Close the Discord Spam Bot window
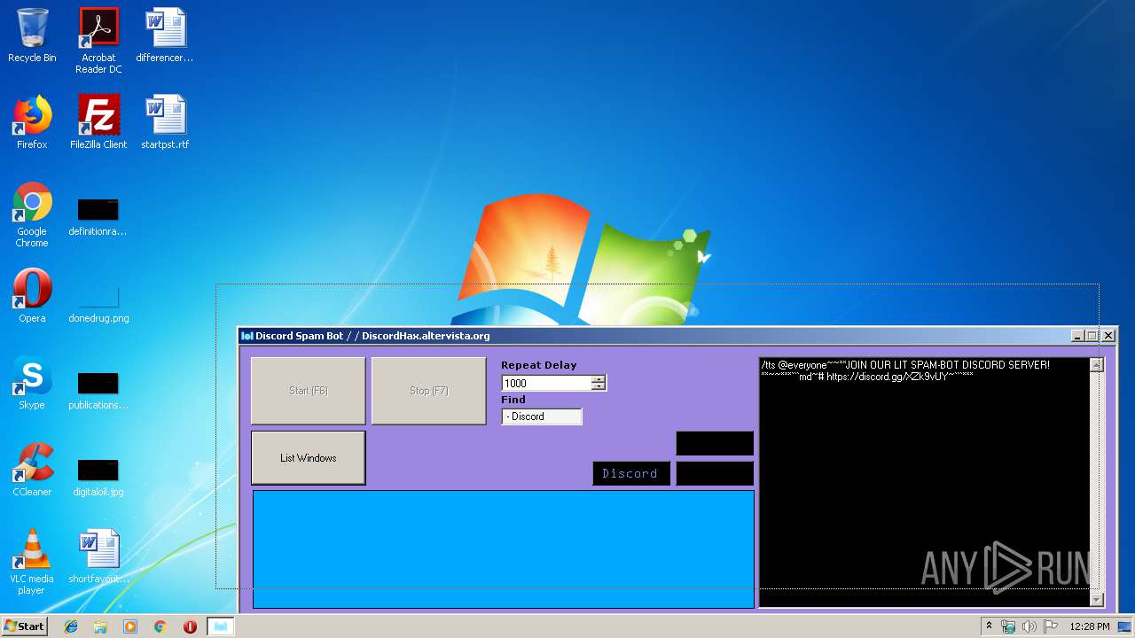1135x638 pixels. pos(1108,336)
